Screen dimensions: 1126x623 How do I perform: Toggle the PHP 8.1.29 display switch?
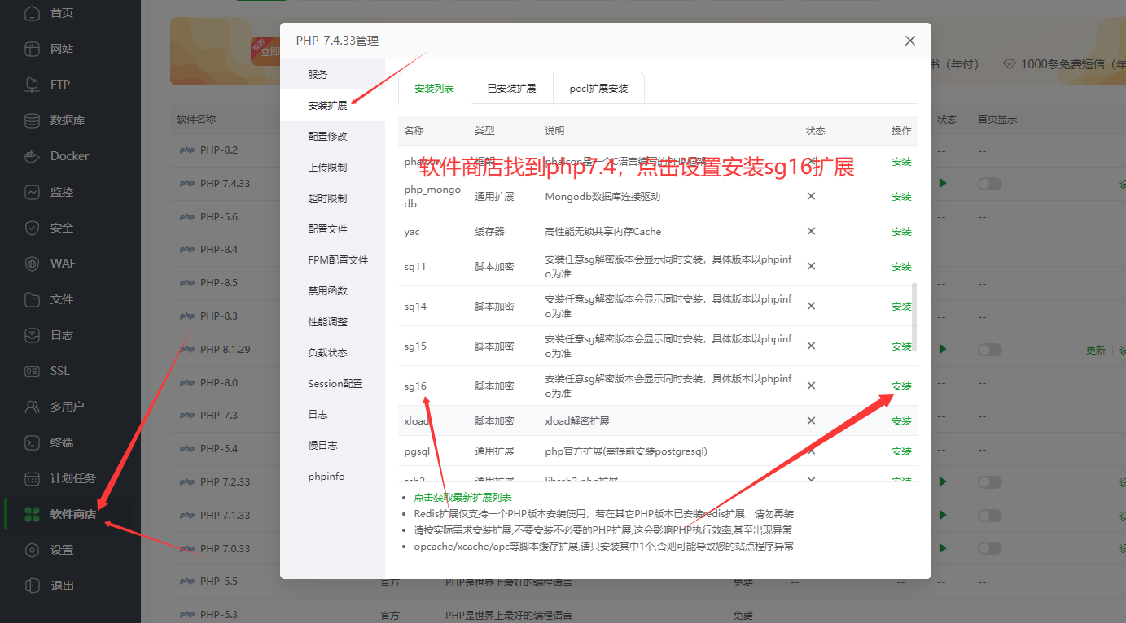[989, 349]
